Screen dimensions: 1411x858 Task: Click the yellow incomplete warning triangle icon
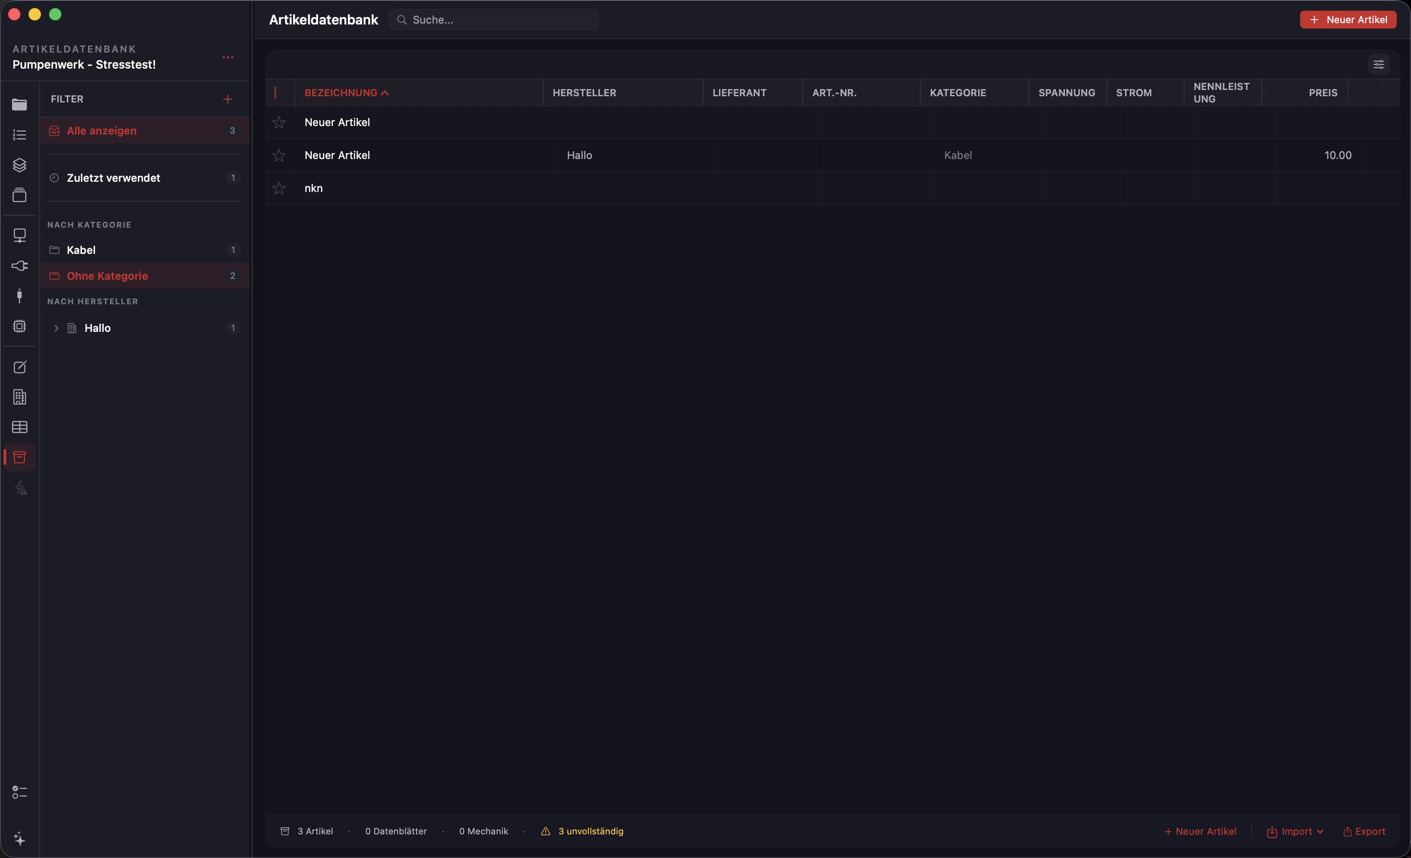(x=546, y=831)
